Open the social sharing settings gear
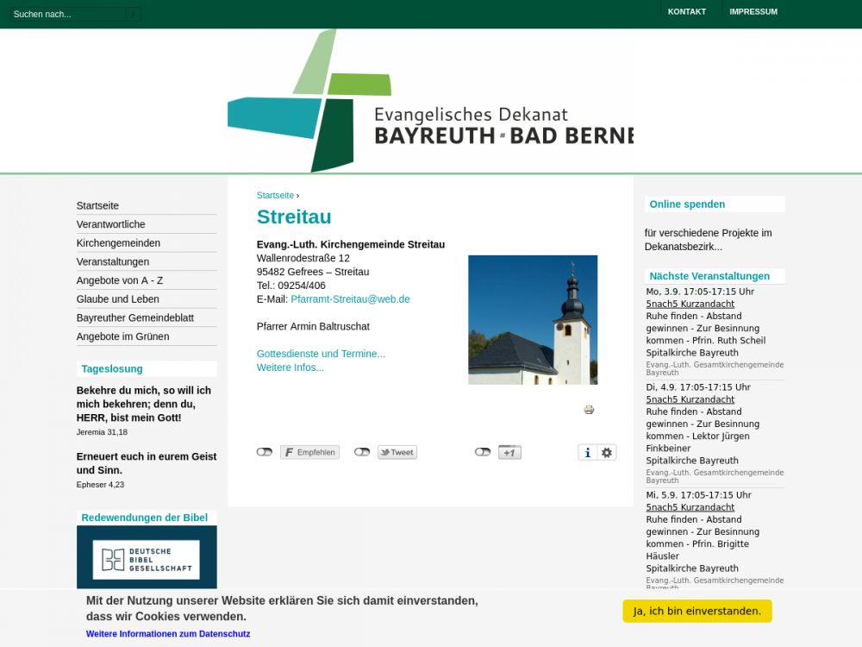862x647 pixels. click(x=607, y=453)
